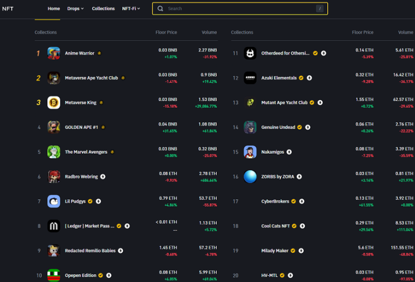Sort by Volume in right table

[x=406, y=32]
